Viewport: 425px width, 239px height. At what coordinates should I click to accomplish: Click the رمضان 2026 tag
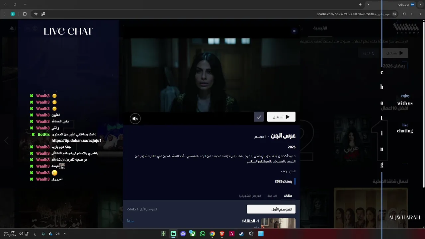click(x=283, y=181)
